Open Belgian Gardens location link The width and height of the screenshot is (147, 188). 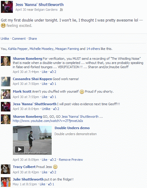46,10
